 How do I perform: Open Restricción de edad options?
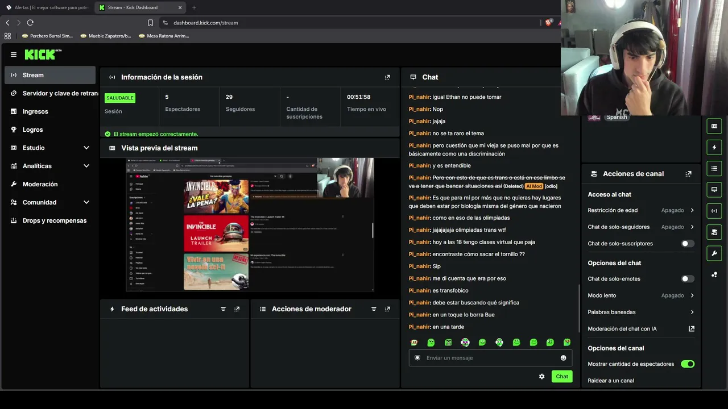click(641, 210)
